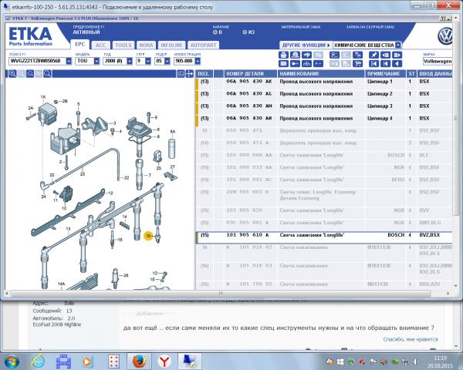
Task: Click the VIN search input field
Action: pyautogui.click(x=38, y=61)
